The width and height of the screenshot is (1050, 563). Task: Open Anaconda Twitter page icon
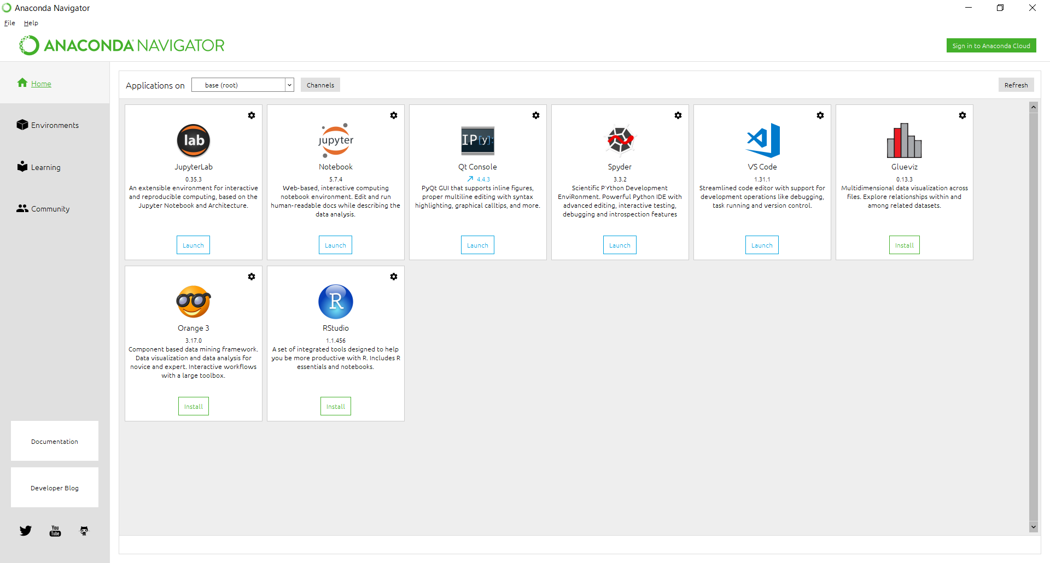click(x=26, y=531)
